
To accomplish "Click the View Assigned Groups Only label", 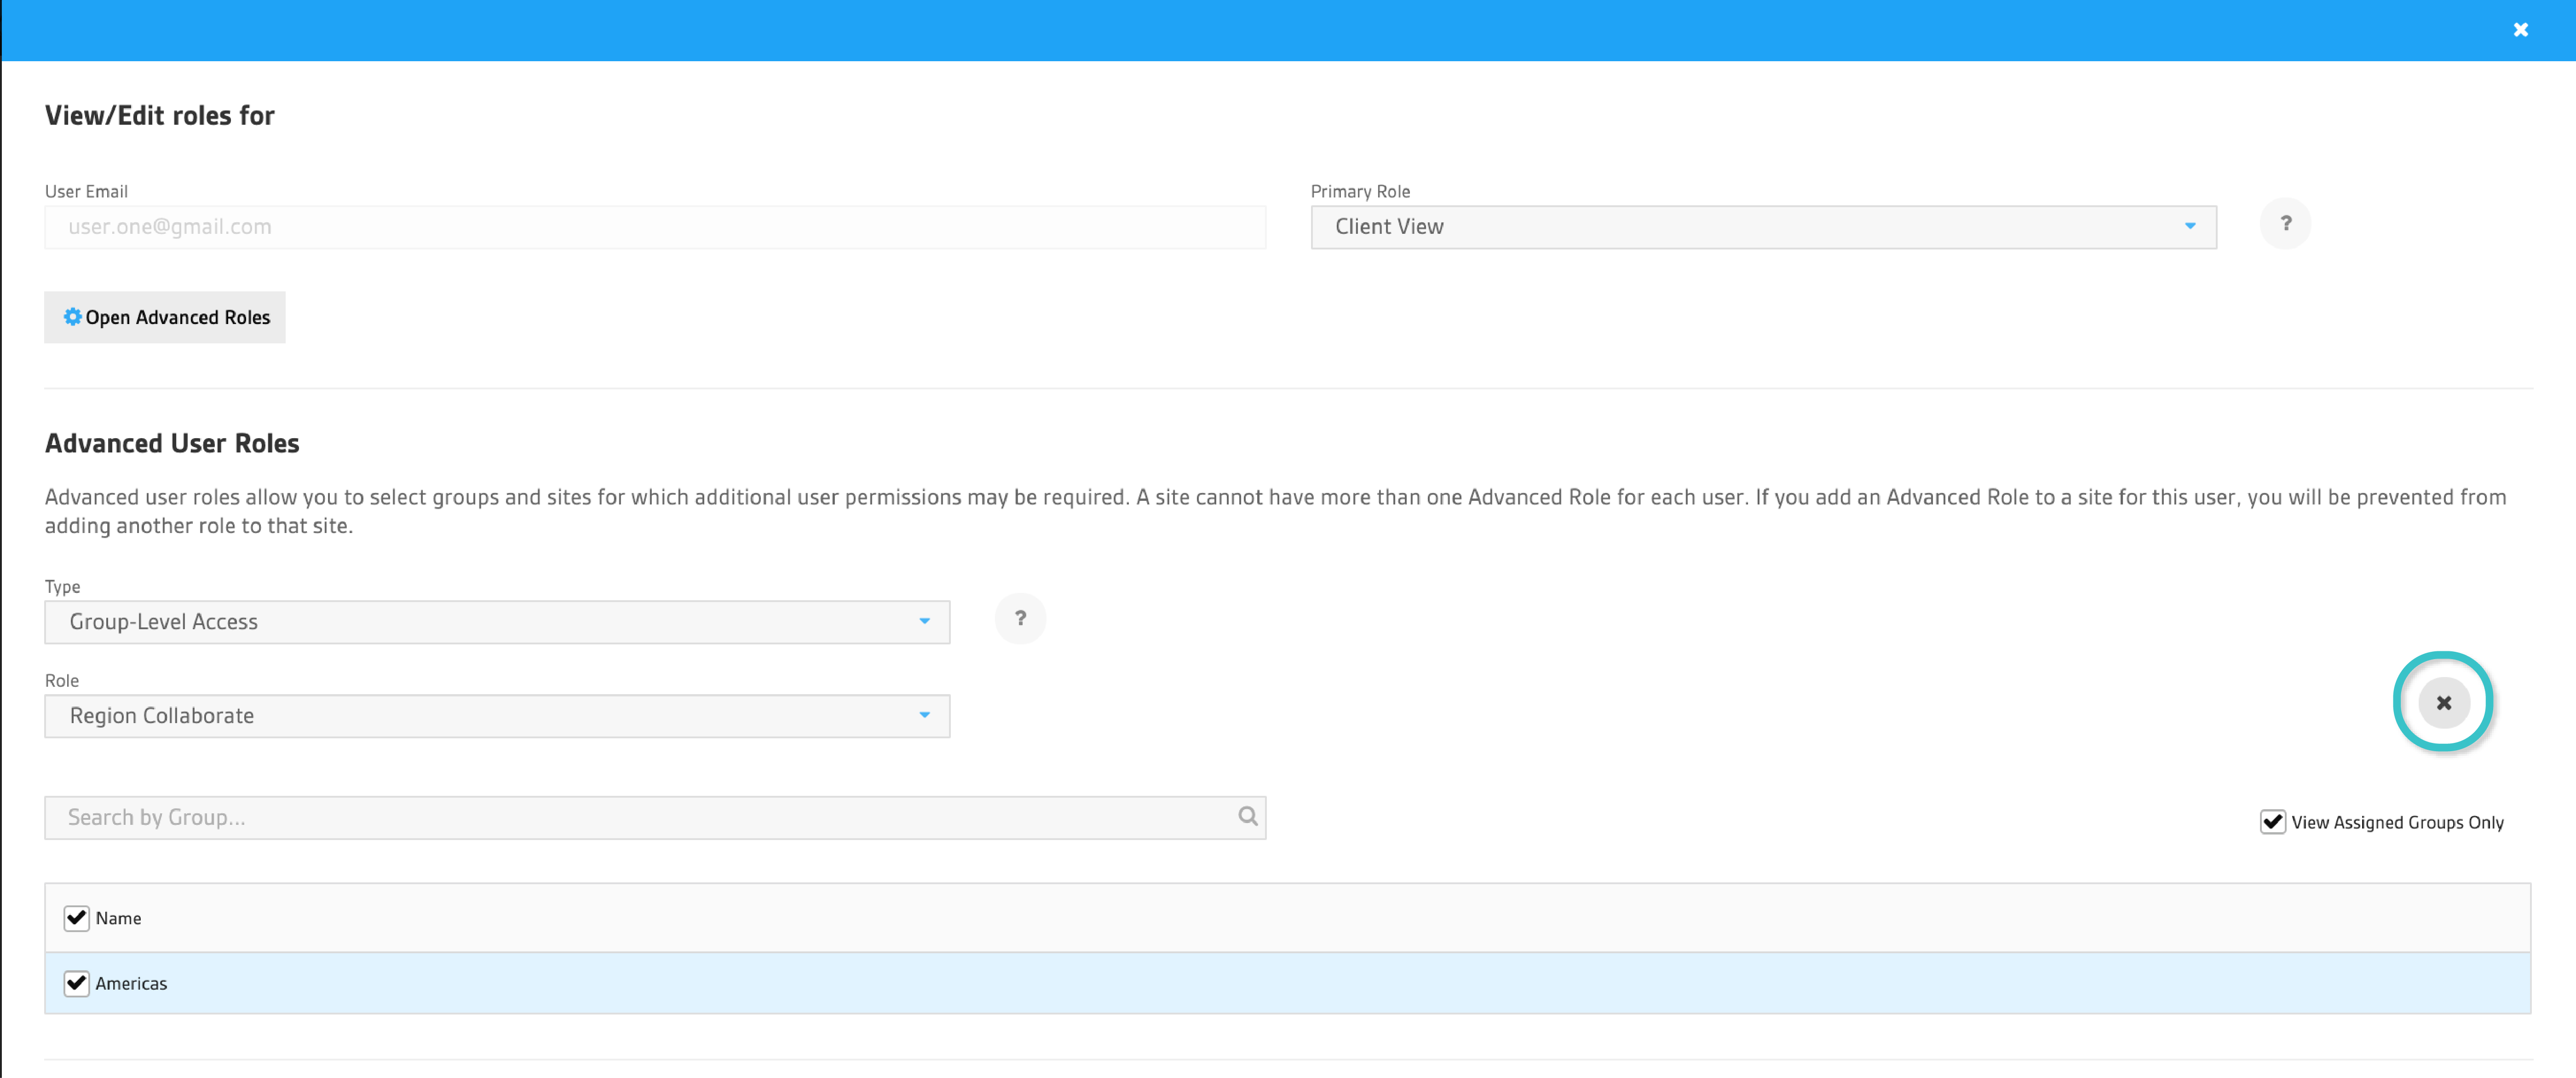I will [x=2397, y=823].
